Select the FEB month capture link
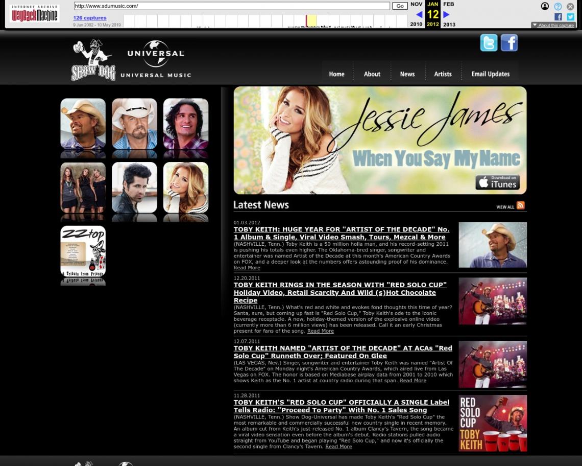This screenshot has height=466, width=582. [x=448, y=4]
